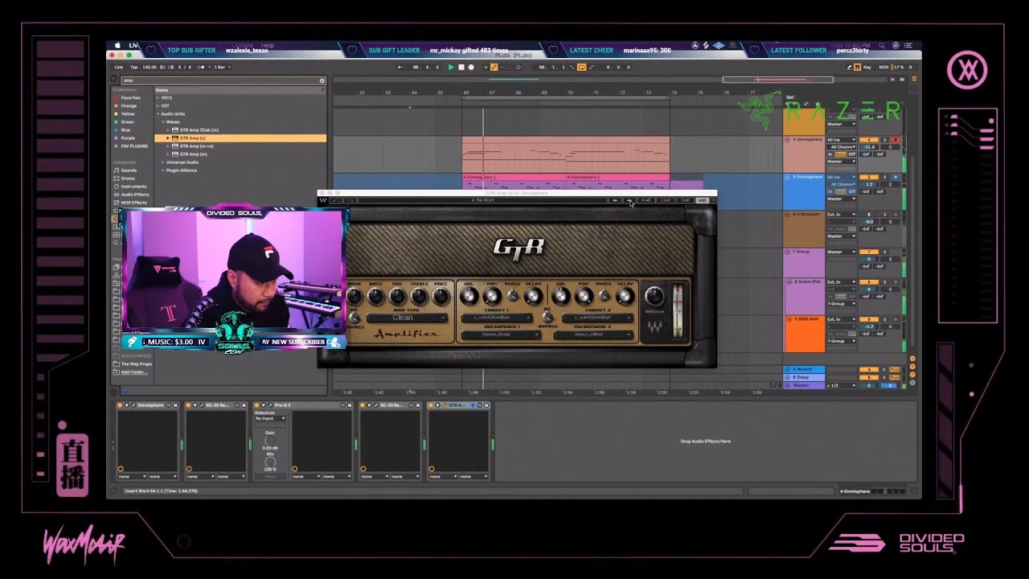This screenshot has height=579, width=1029.
Task: Toggle the amplifier On/Bypass switch
Action: pyautogui.click(x=353, y=318)
